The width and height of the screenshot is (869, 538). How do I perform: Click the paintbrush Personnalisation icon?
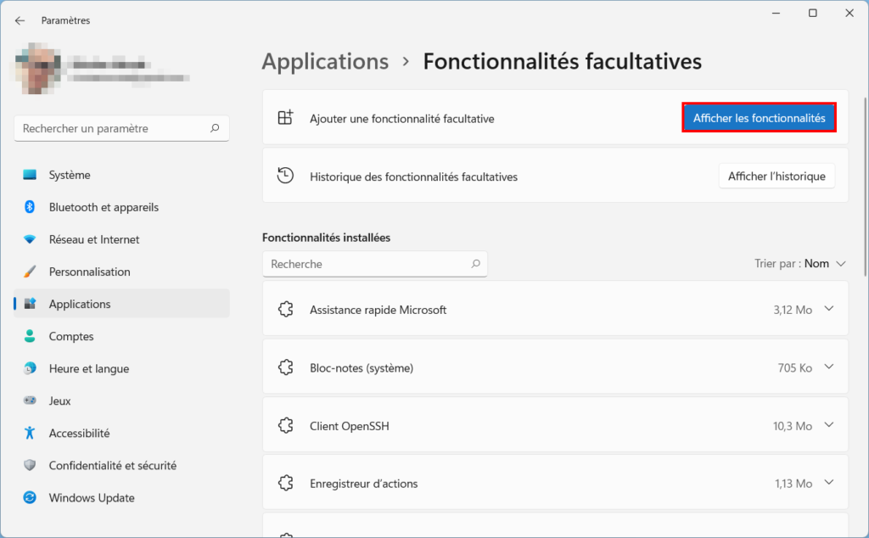(x=30, y=272)
